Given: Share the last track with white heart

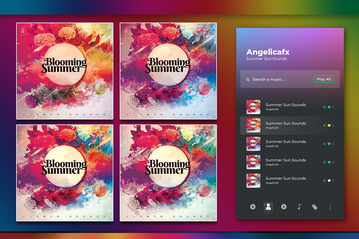Looking at the screenshot, I should click(x=324, y=181).
